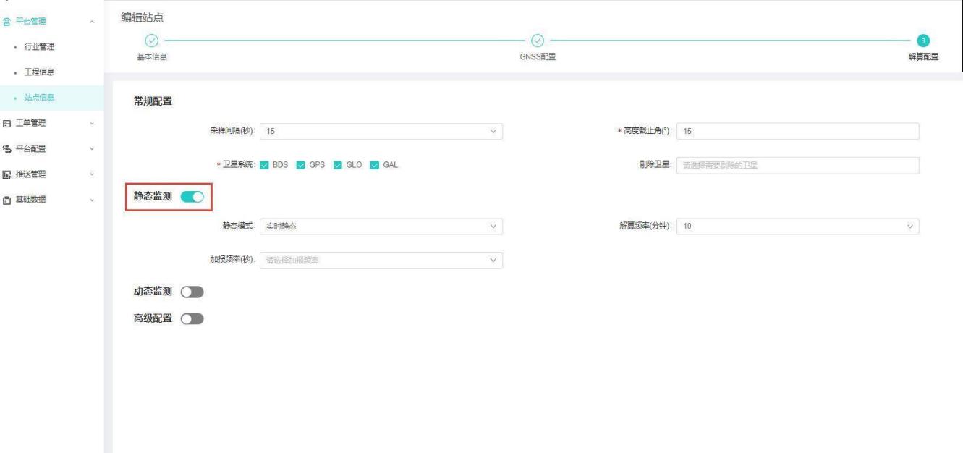Viewport: 963px width, 453px height.
Task: Enable the 动态监测 toggle
Action: [x=192, y=291]
